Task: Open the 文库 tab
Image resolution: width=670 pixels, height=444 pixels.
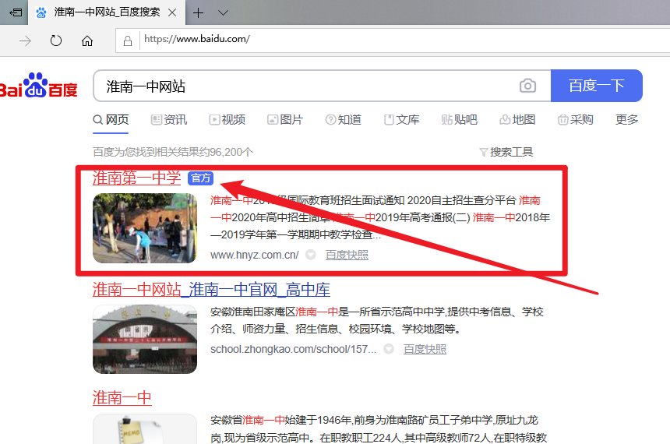Action: [x=401, y=120]
